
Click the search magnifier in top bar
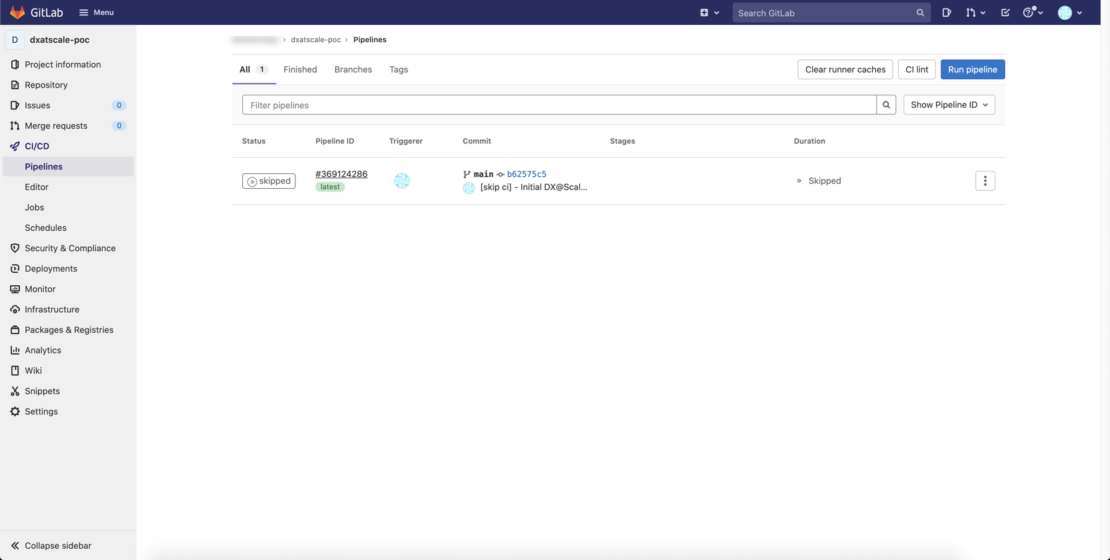[x=920, y=12]
